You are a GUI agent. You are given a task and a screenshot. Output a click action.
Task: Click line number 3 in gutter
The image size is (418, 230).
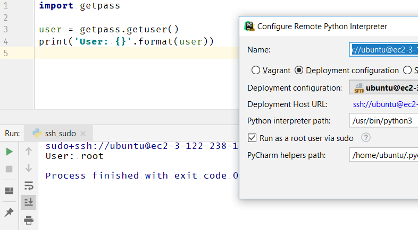point(6,29)
